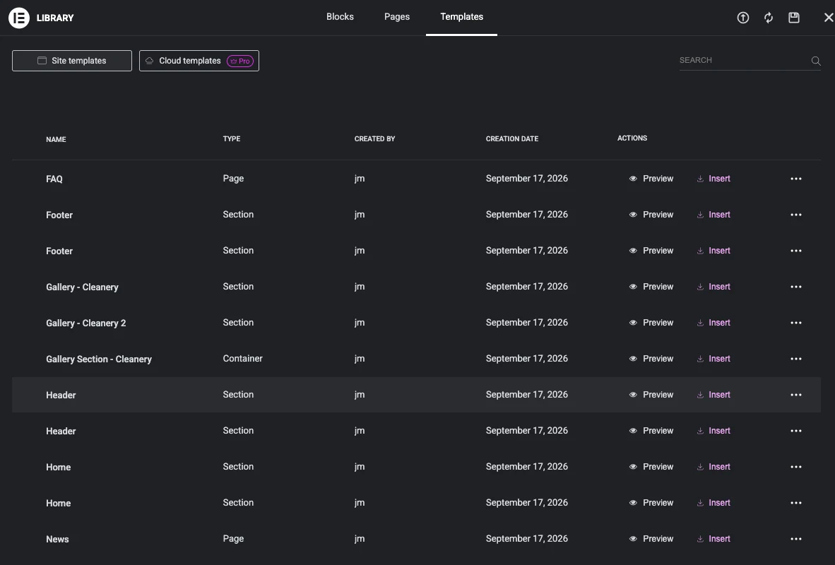Click Page type in News row

233,538
